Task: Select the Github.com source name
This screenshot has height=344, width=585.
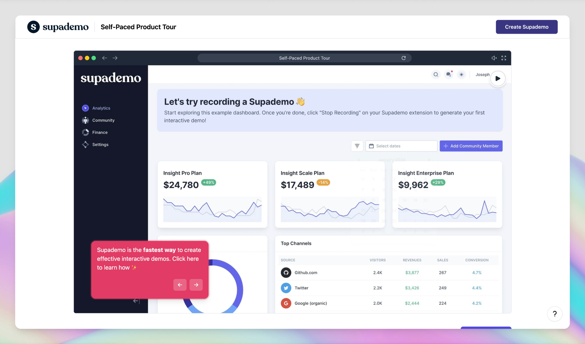Action: 306,273
